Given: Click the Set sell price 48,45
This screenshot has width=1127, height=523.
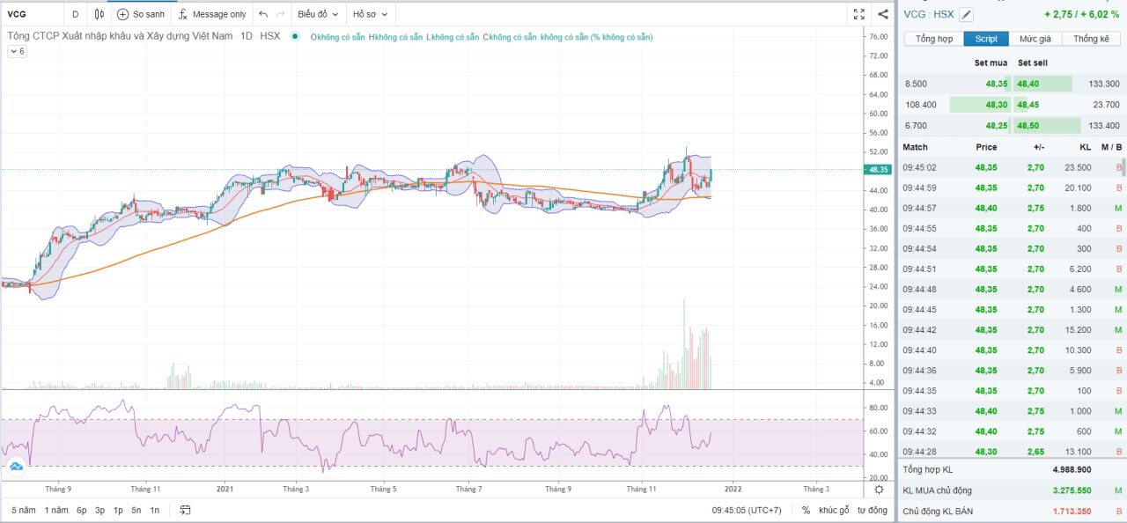Looking at the screenshot, I should 1028,104.
